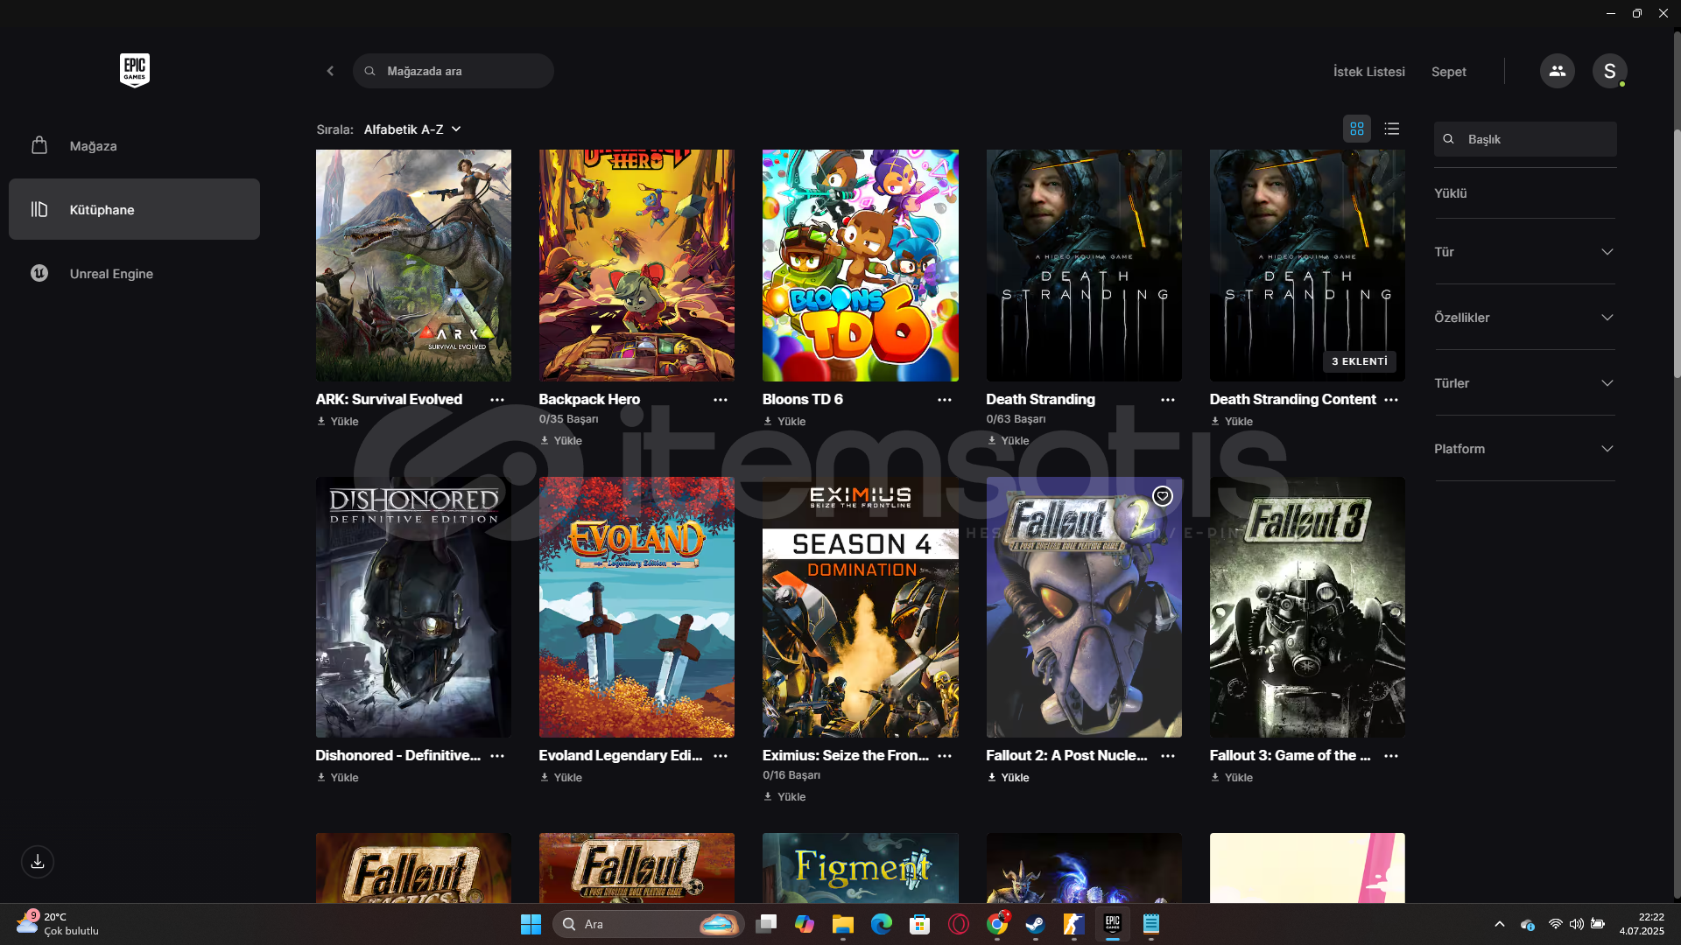The height and width of the screenshot is (945, 1681).
Task: Open the friends list icon
Action: (1557, 71)
